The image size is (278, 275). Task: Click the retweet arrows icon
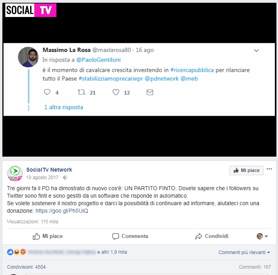click(x=81, y=92)
